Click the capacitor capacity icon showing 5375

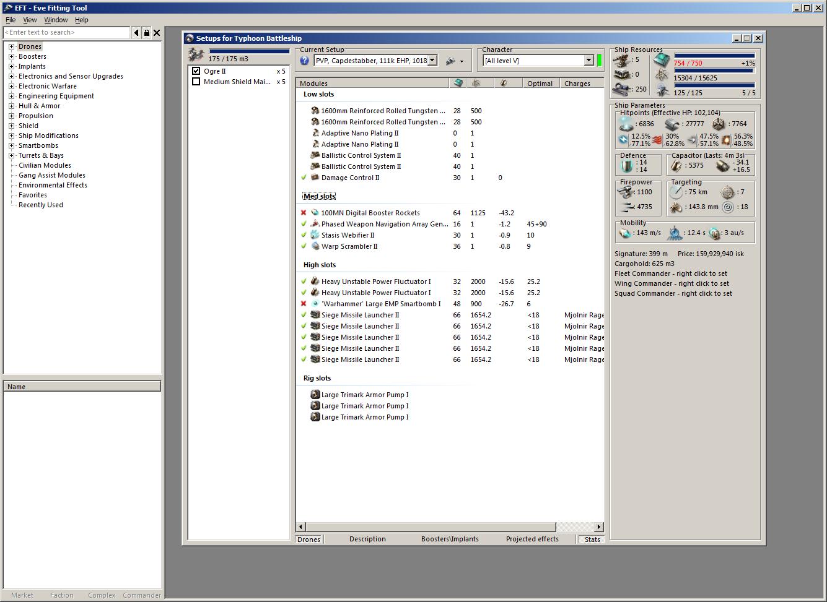point(677,166)
